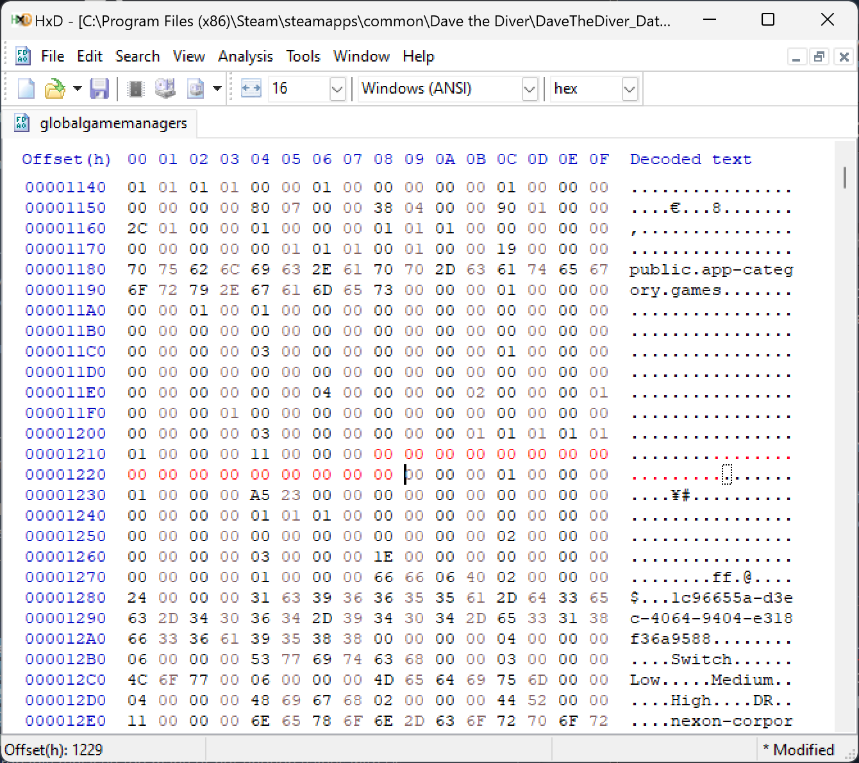Click inside the bytes per row field
The width and height of the screenshot is (859, 763).
click(x=299, y=88)
